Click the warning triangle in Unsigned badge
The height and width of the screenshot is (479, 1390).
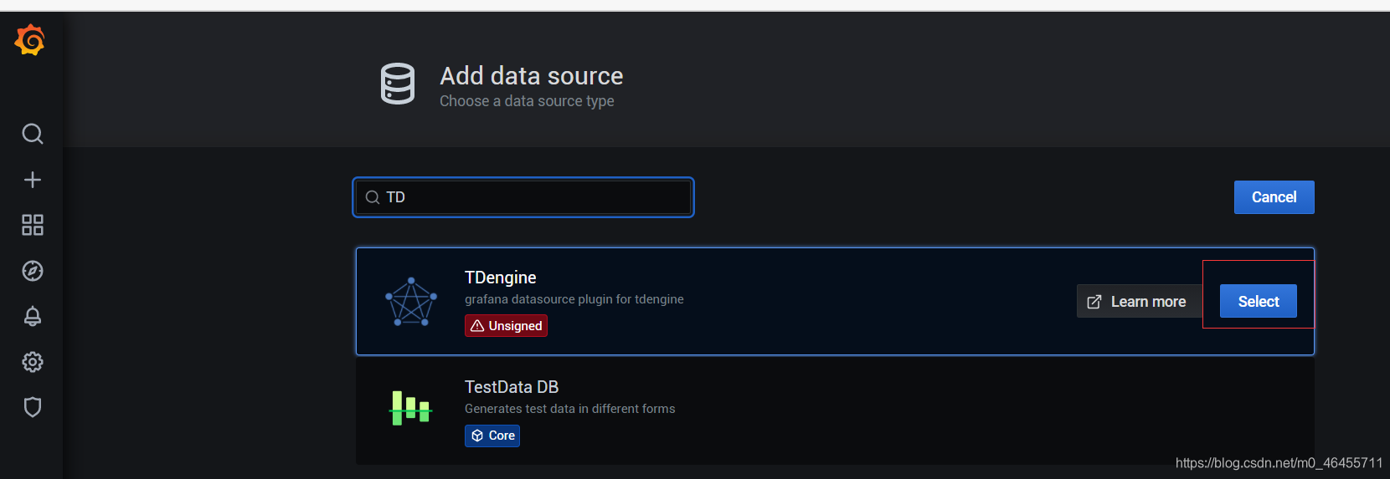(x=477, y=326)
